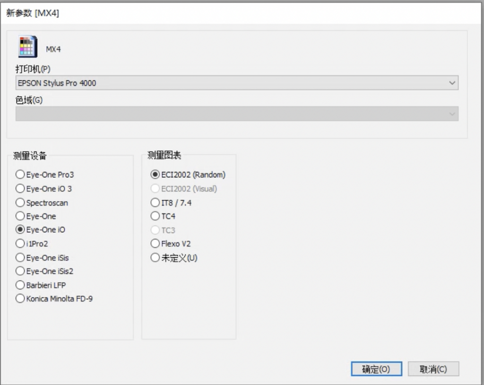Confirm with the 确定(O) button

[x=376, y=369]
